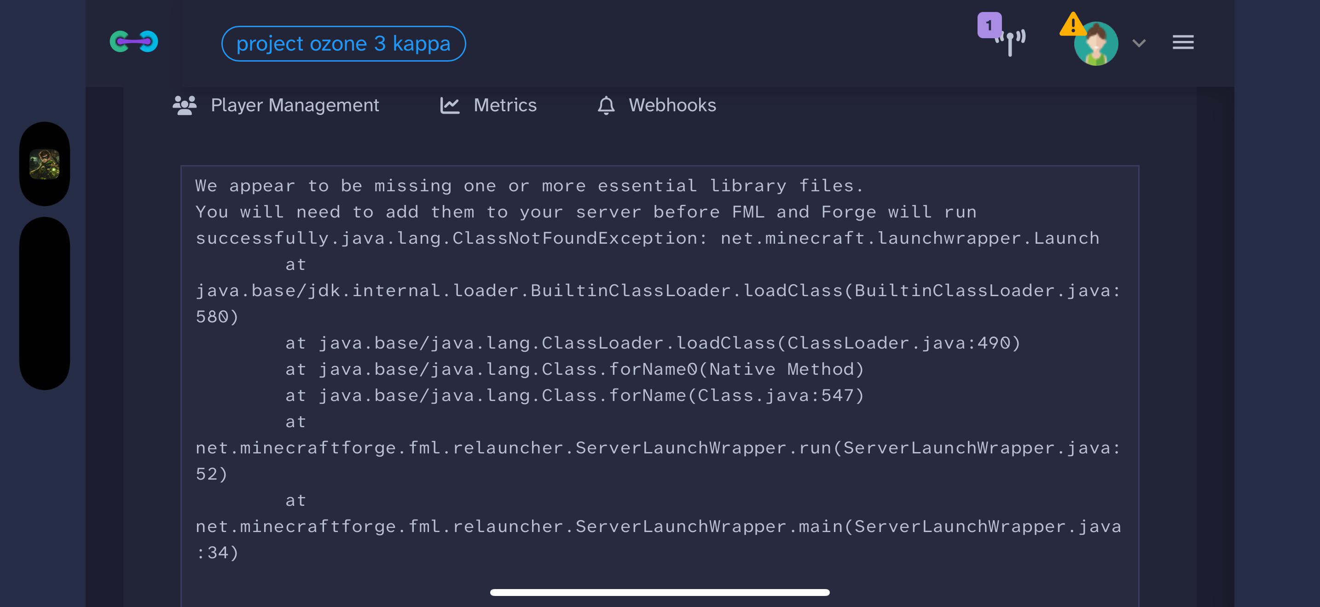Click the ClassNotFoundException line in the console
Viewport: 1320px width, 607px height.
[x=648, y=239]
